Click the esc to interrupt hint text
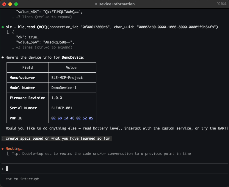Viewport: 229px width, 187px height. 22,179
